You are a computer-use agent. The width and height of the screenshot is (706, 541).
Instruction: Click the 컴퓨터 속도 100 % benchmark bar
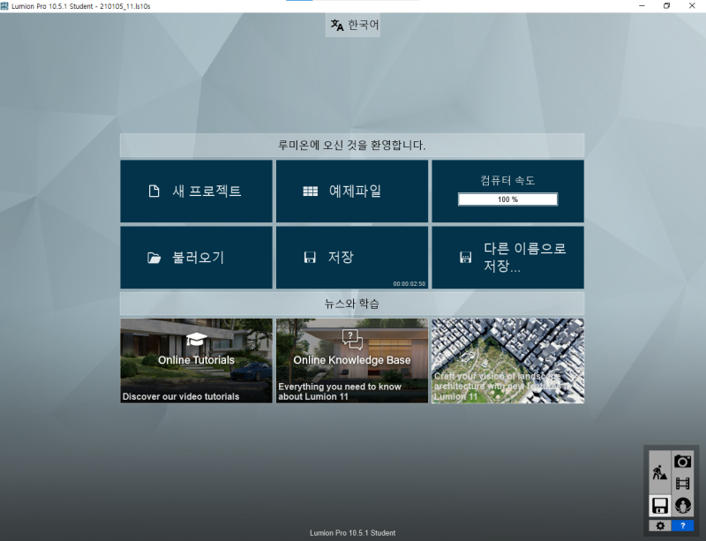508,199
